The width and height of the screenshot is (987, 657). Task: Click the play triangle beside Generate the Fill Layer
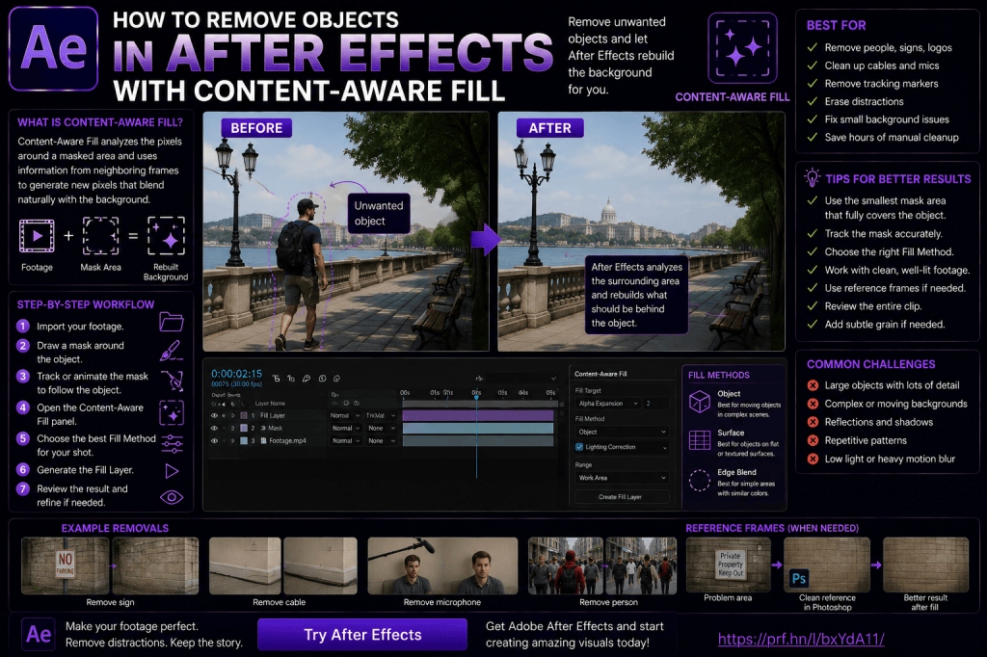click(172, 471)
